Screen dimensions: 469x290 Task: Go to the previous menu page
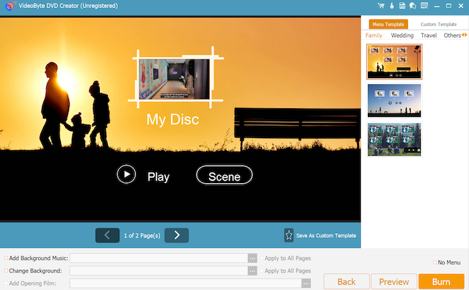pyautogui.click(x=107, y=235)
